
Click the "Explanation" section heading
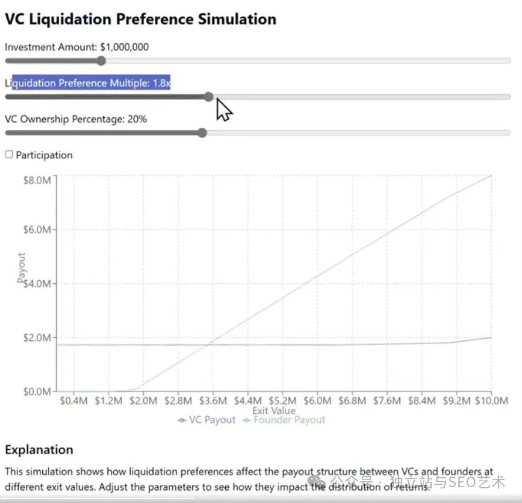pos(39,450)
